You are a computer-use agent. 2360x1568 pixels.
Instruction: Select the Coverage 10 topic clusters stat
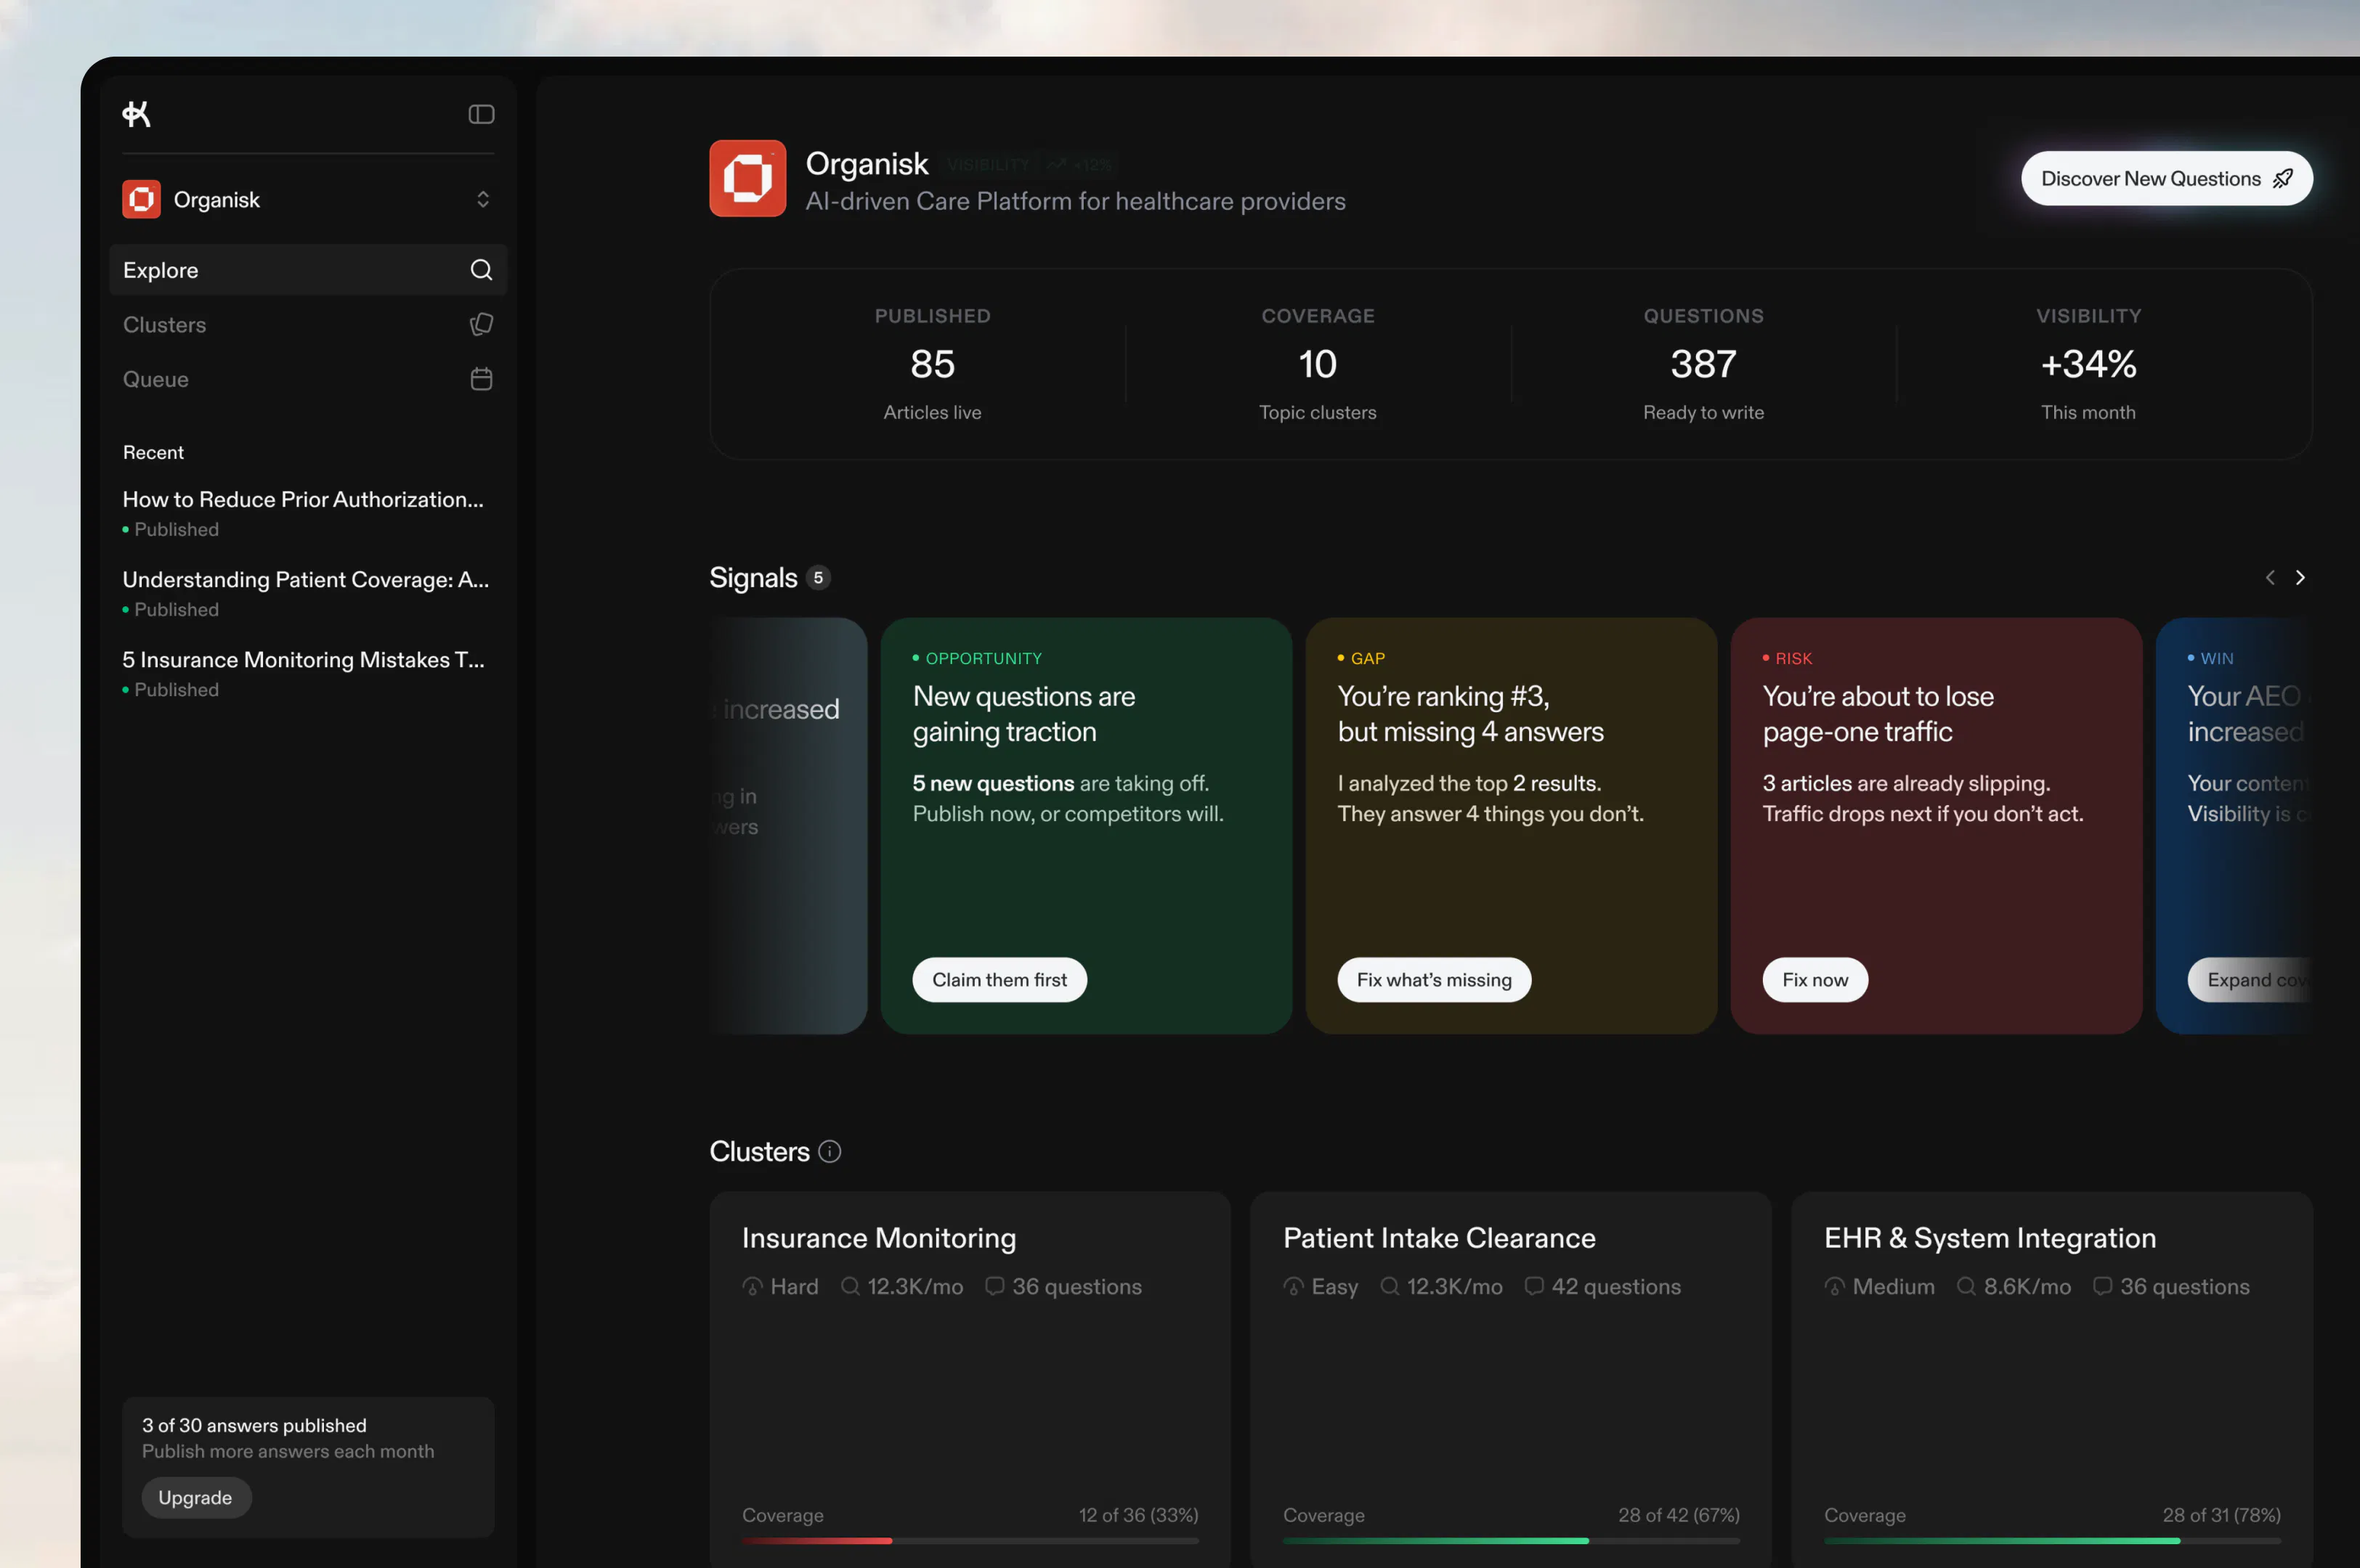(1318, 364)
